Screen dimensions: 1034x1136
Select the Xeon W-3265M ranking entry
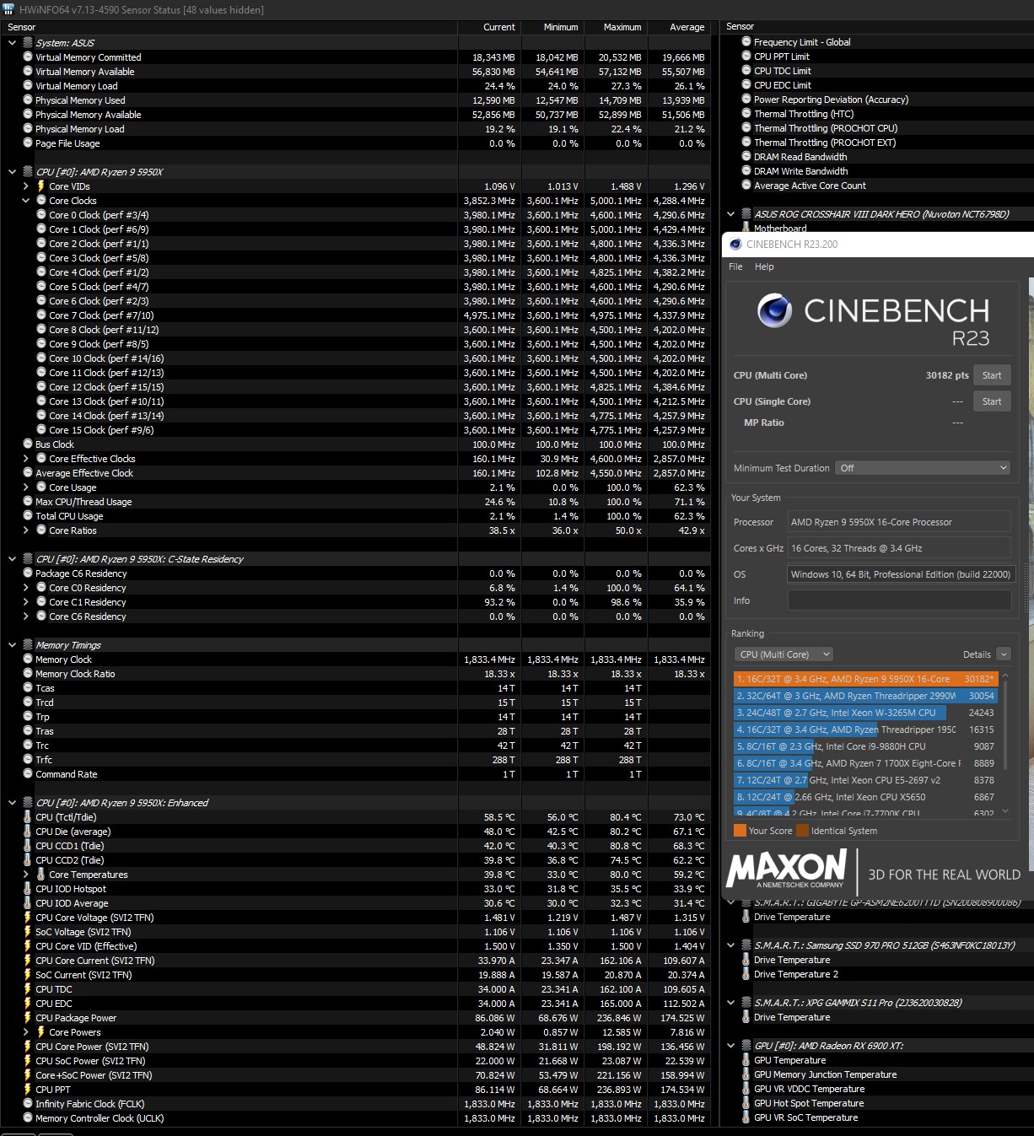[866, 713]
